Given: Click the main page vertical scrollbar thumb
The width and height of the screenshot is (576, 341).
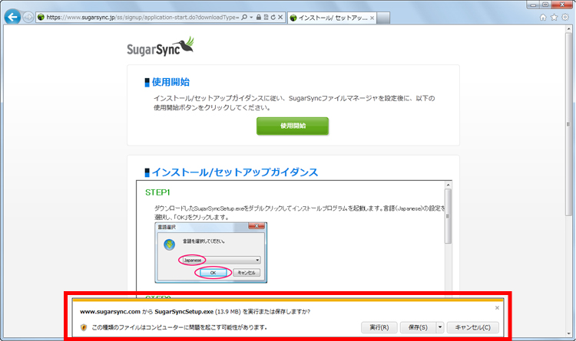Looking at the screenshot, I should tap(568, 124).
